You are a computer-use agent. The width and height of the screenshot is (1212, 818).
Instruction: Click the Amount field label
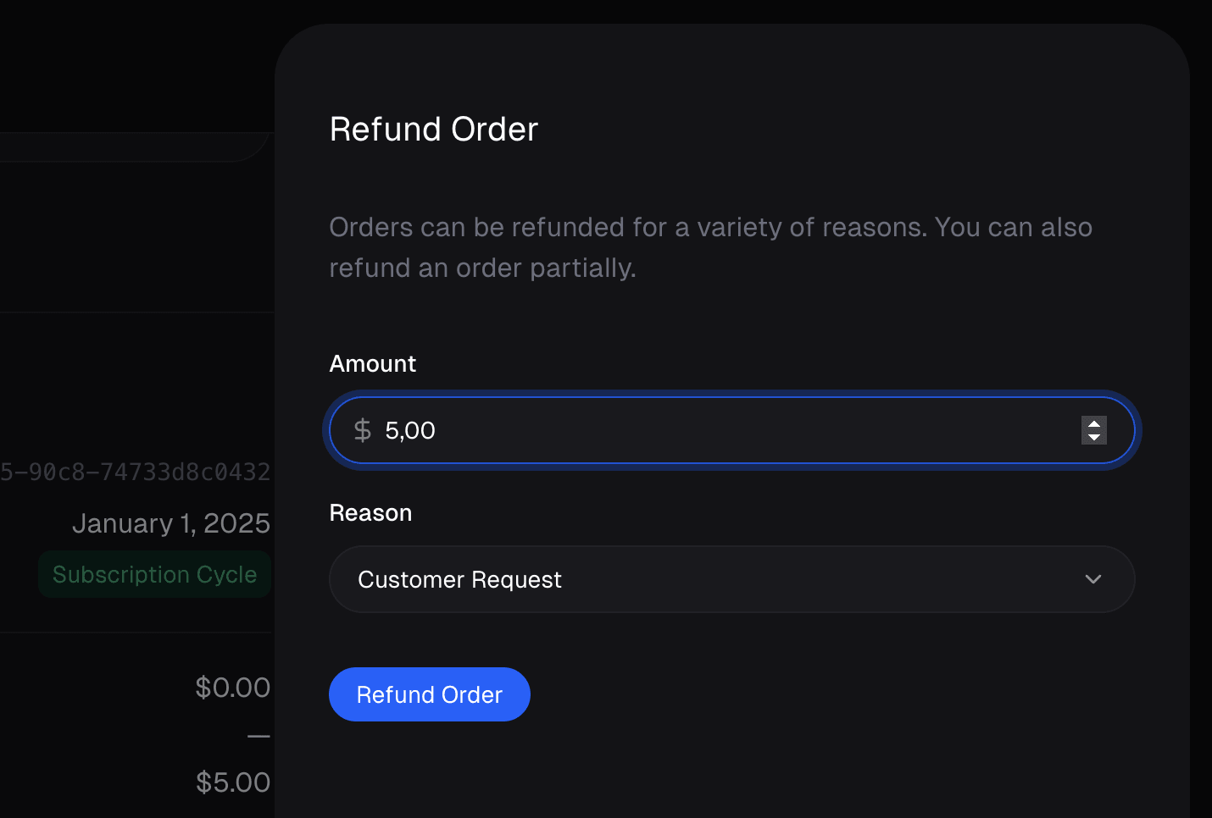tap(373, 364)
